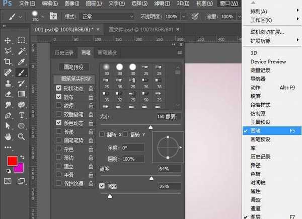Open brush tool preset picker dropdown
The height and width of the screenshot is (219, 302).
[x=21, y=17]
